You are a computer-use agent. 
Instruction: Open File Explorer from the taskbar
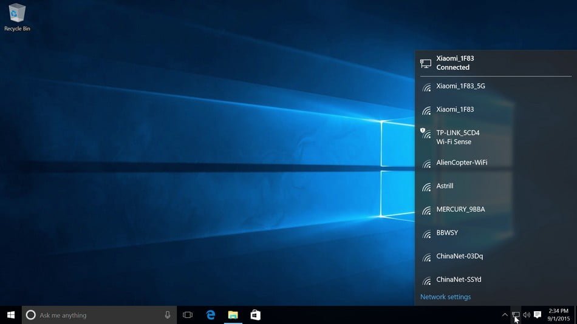(233, 315)
